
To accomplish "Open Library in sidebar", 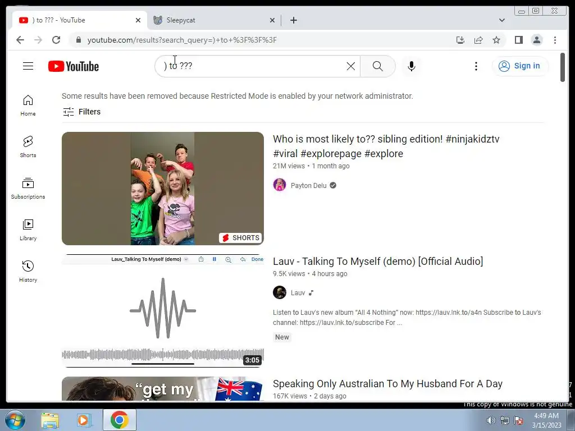I will coord(28,230).
